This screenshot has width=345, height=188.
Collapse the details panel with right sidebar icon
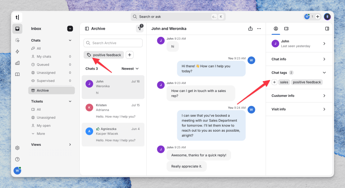click(327, 28)
